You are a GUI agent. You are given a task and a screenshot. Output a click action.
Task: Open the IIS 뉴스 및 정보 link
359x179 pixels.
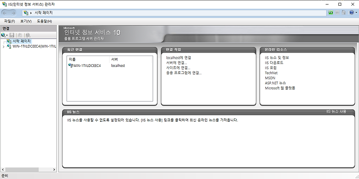[x=277, y=58]
